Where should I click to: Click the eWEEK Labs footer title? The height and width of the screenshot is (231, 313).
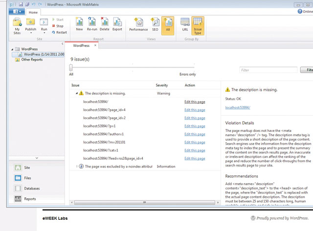coord(55,218)
